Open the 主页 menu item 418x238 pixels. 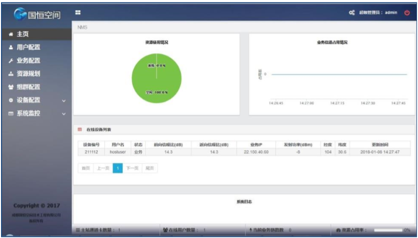coord(37,34)
